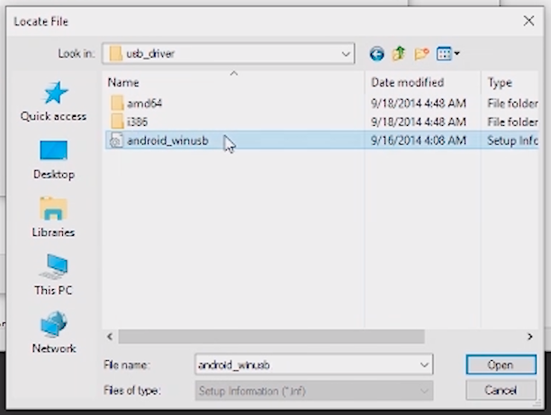The width and height of the screenshot is (551, 415).
Task: Sort by Name column header
Action: tap(123, 83)
